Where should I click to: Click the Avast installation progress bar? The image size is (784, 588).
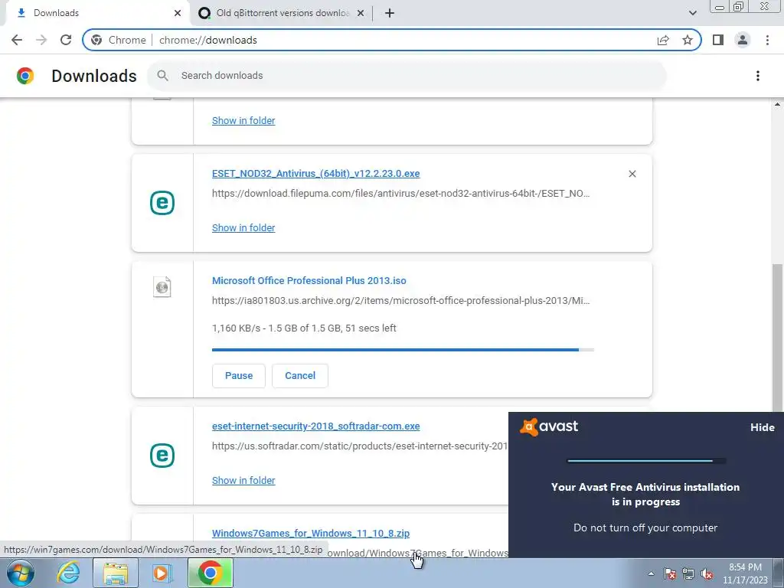tap(646, 461)
